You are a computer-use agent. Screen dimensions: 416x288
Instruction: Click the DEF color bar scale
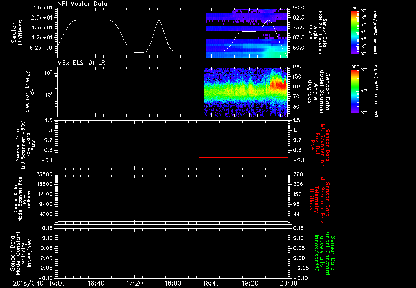tap(355, 91)
